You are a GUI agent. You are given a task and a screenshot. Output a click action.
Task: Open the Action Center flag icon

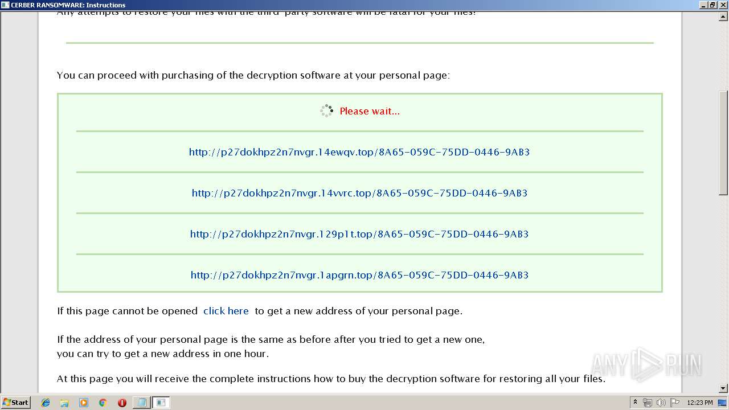(674, 403)
